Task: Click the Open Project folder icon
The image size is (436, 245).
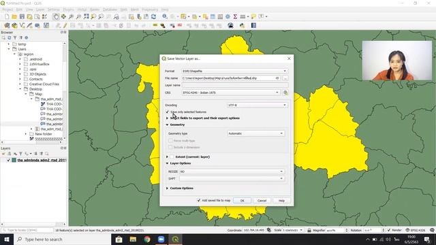Action: [x=14, y=16]
